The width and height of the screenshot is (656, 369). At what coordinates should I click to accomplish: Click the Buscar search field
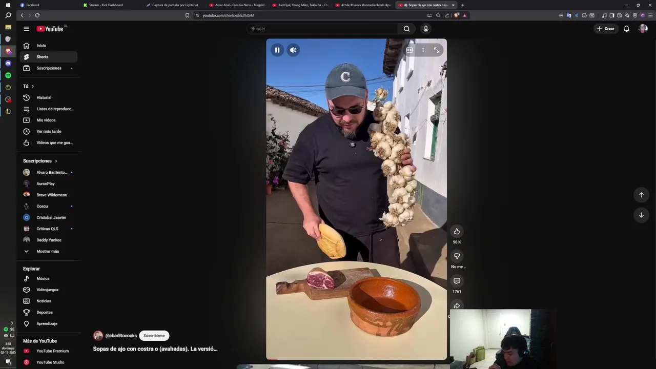[x=323, y=29]
